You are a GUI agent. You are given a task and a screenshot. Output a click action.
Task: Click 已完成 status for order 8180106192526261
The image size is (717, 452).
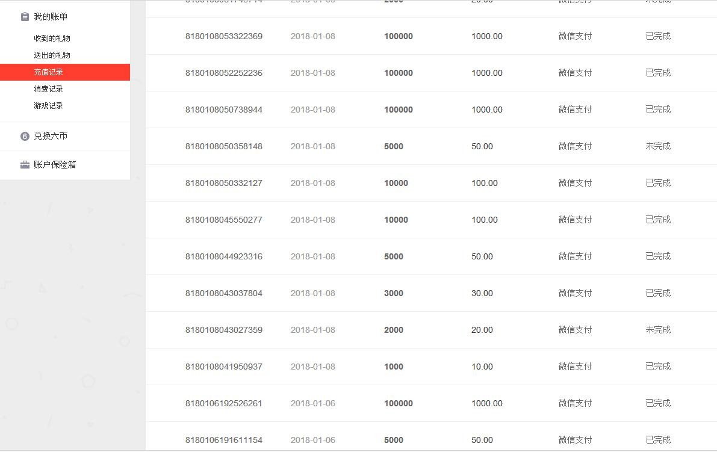(x=658, y=404)
